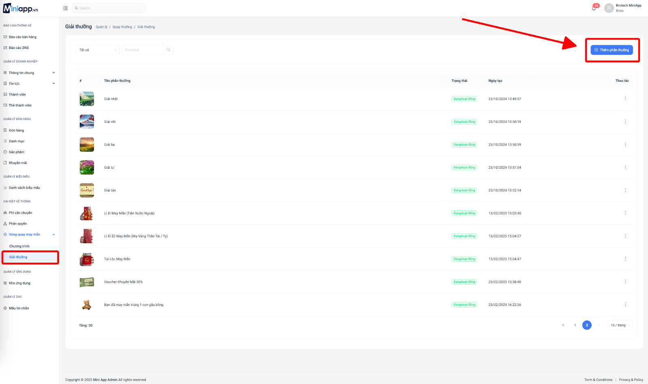The image size is (648, 384).
Task: Click the Thêm phần thưởng button
Action: point(612,50)
